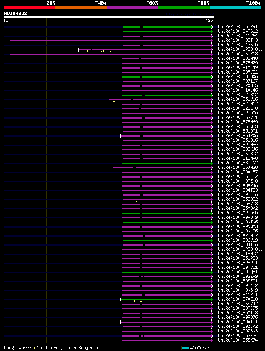Click the yellow gap marker below the UniRef100_B5B0E2 row
265x351 pixels.
(137, 201)
